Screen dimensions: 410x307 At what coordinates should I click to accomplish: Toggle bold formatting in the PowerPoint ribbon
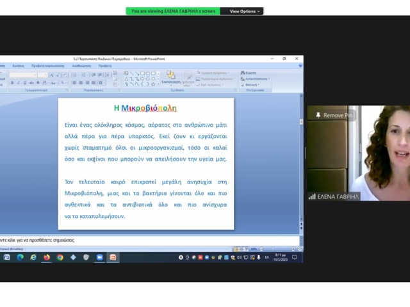(12, 83)
